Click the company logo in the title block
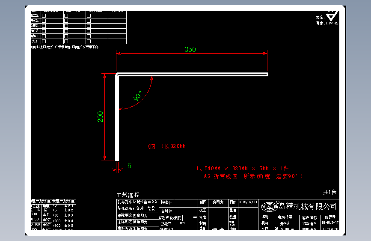This screenshot has height=241, width=371. [x=270, y=206]
